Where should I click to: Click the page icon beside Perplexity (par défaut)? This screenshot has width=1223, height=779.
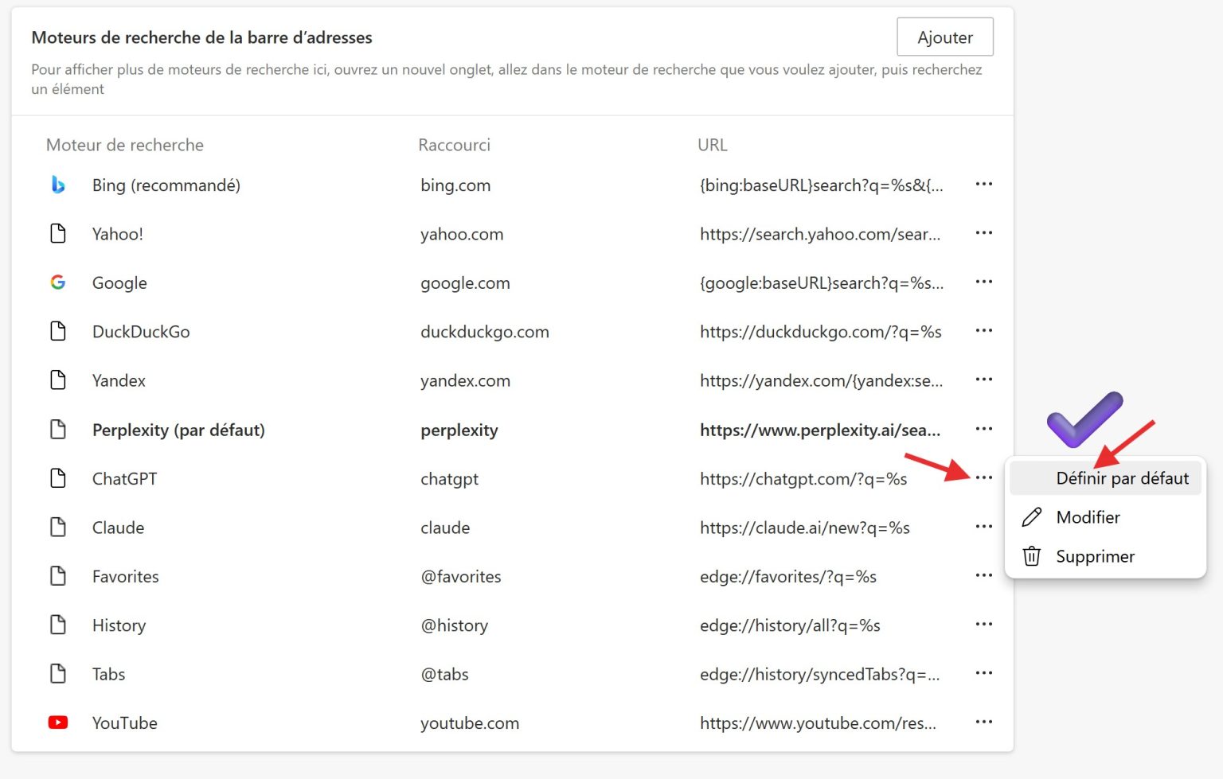click(x=58, y=429)
